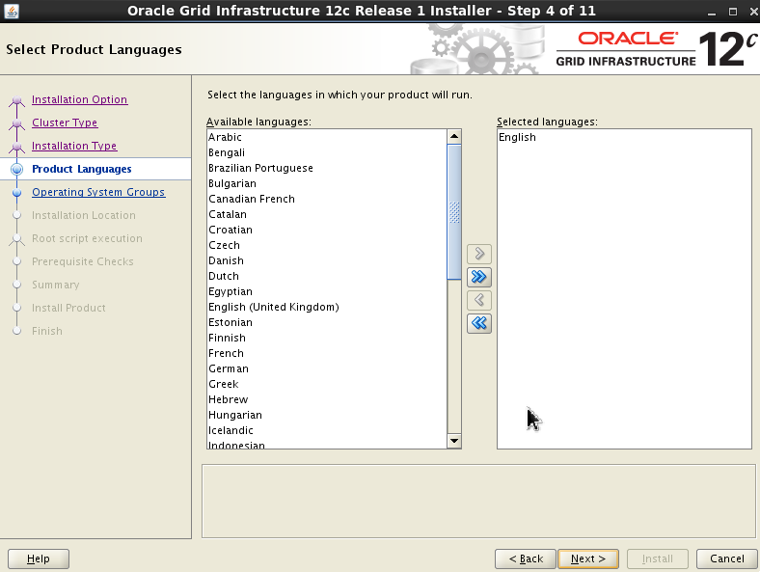760x572 pixels.
Task: Select Czech in Available languages
Action: pos(327,245)
